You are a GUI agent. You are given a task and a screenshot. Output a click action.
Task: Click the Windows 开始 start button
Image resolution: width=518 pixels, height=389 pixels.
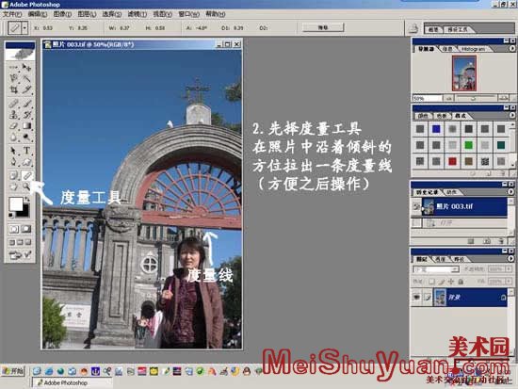tap(13, 371)
